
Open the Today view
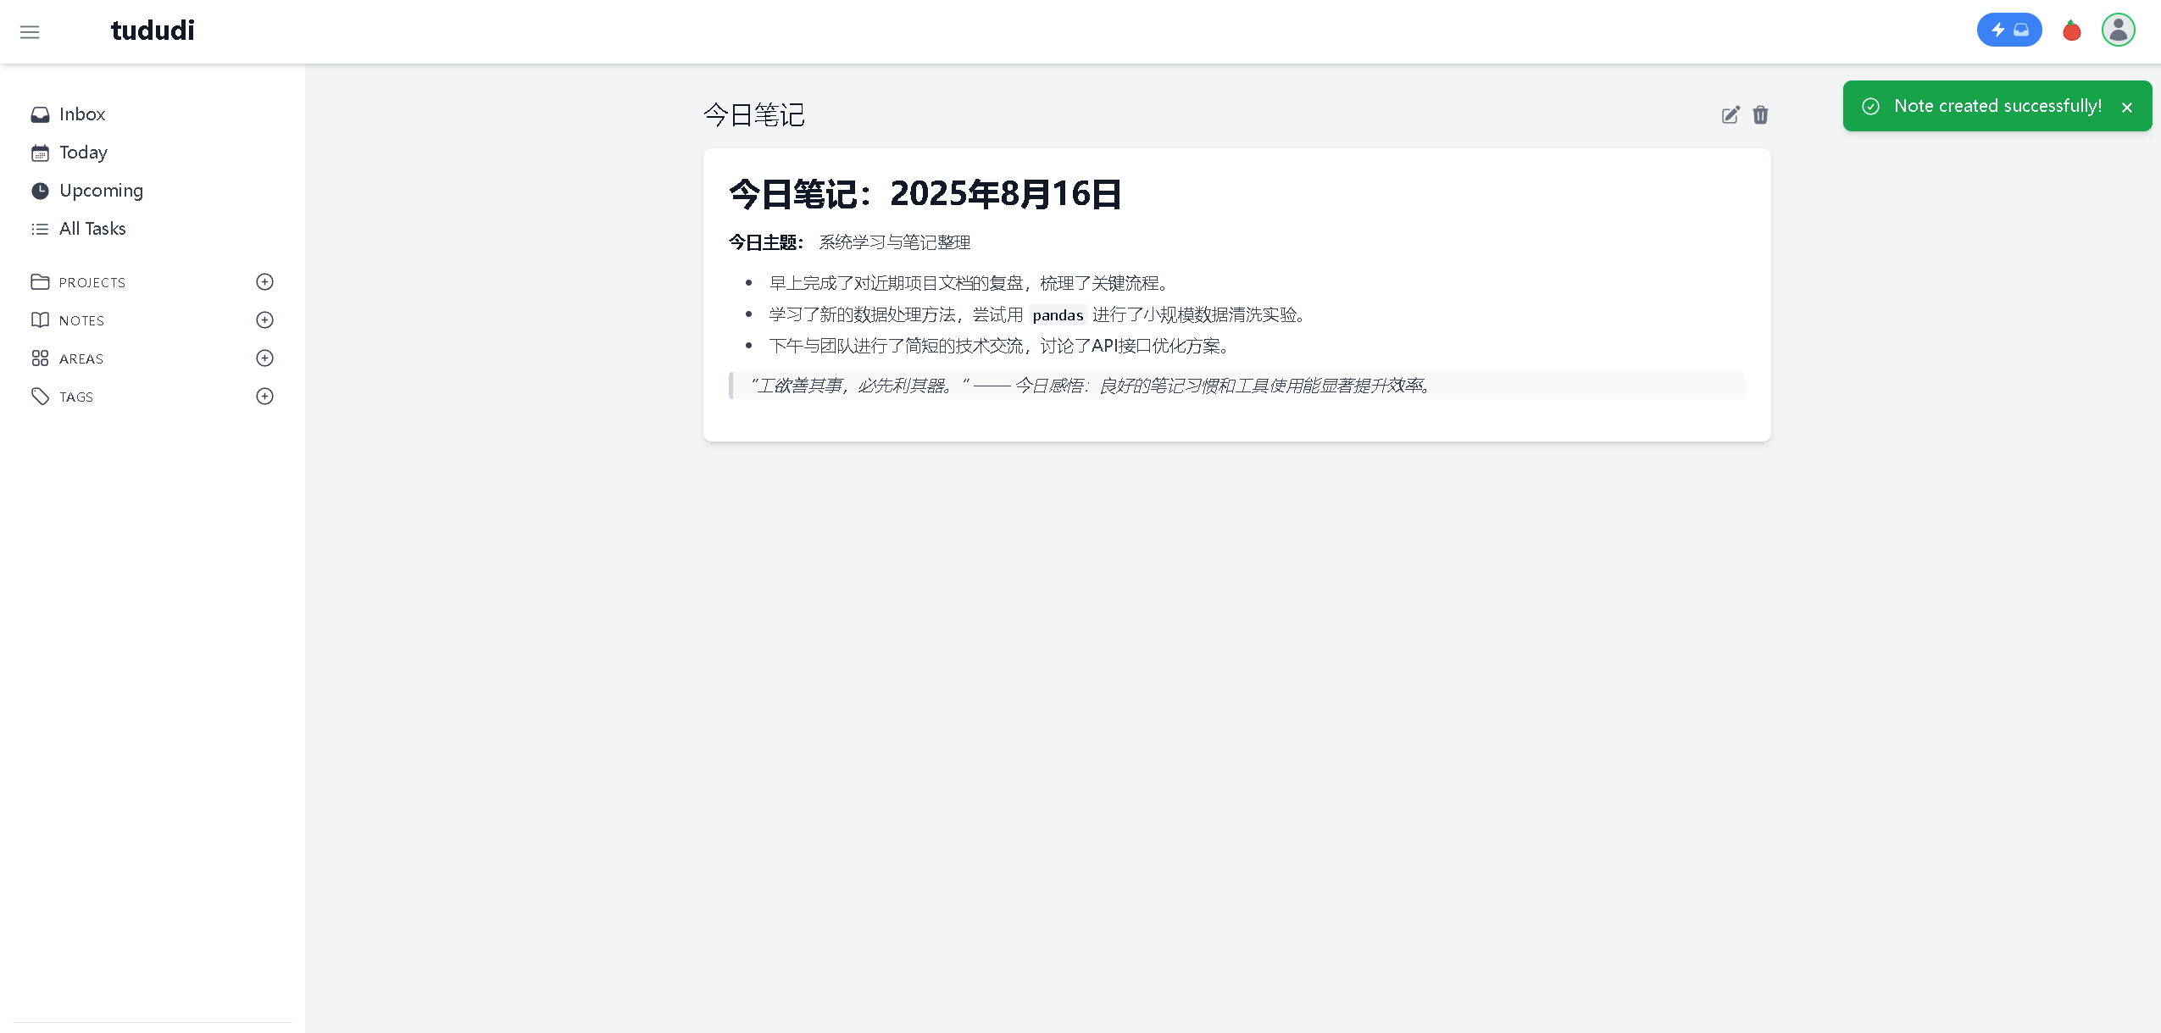[82, 153]
